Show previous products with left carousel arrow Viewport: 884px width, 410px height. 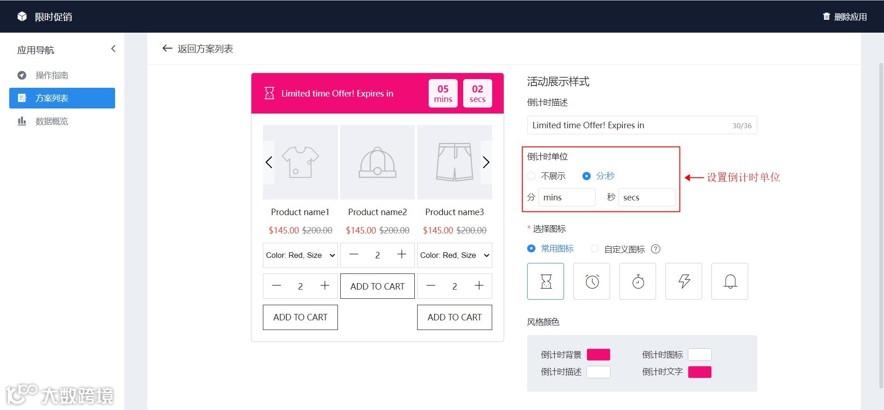click(269, 162)
